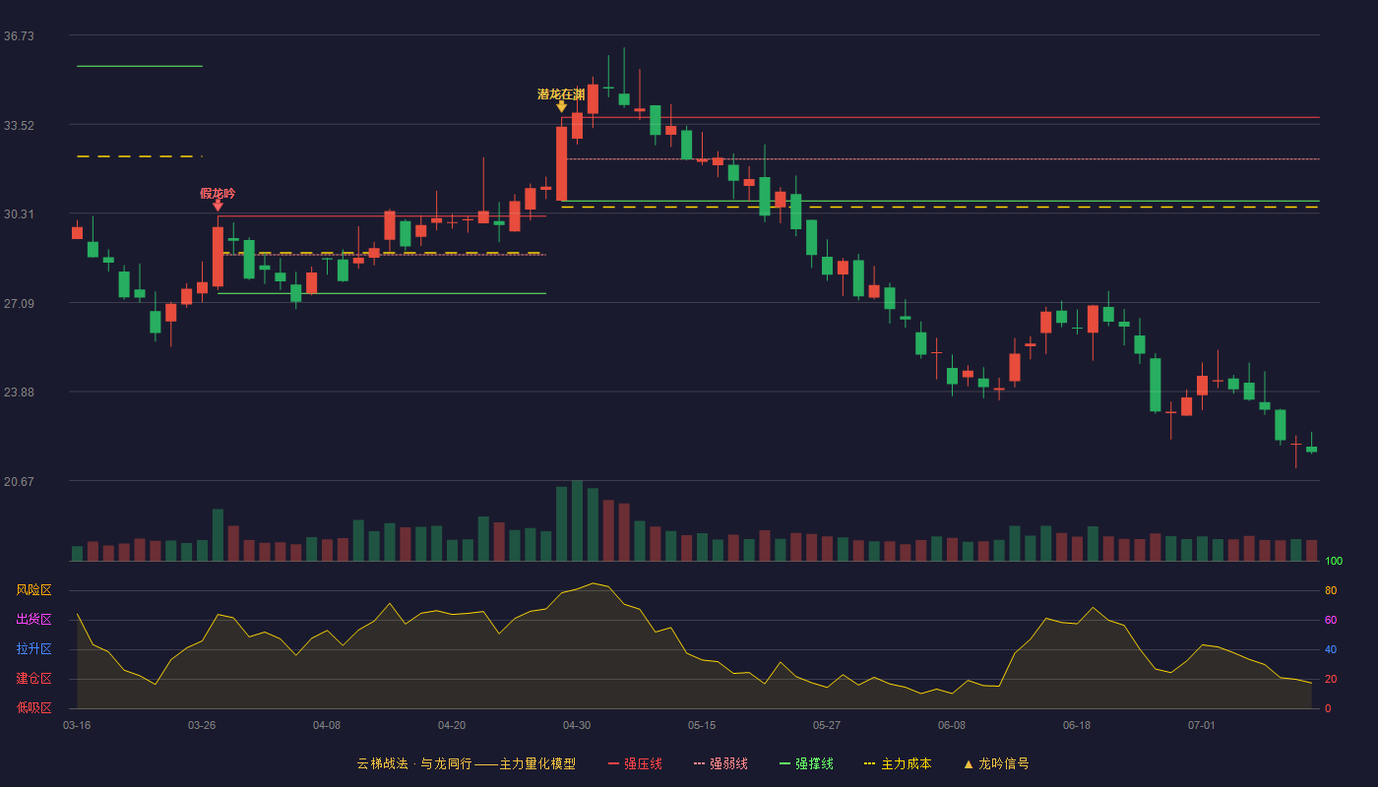Click the 36.73 price axis label

click(x=19, y=35)
